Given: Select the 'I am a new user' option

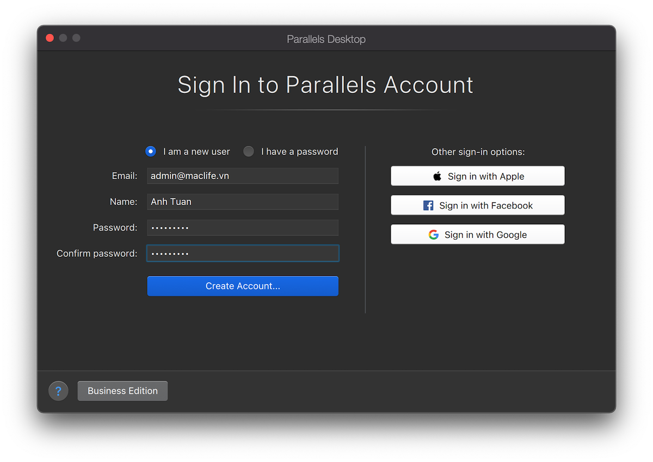Looking at the screenshot, I should pyautogui.click(x=150, y=151).
